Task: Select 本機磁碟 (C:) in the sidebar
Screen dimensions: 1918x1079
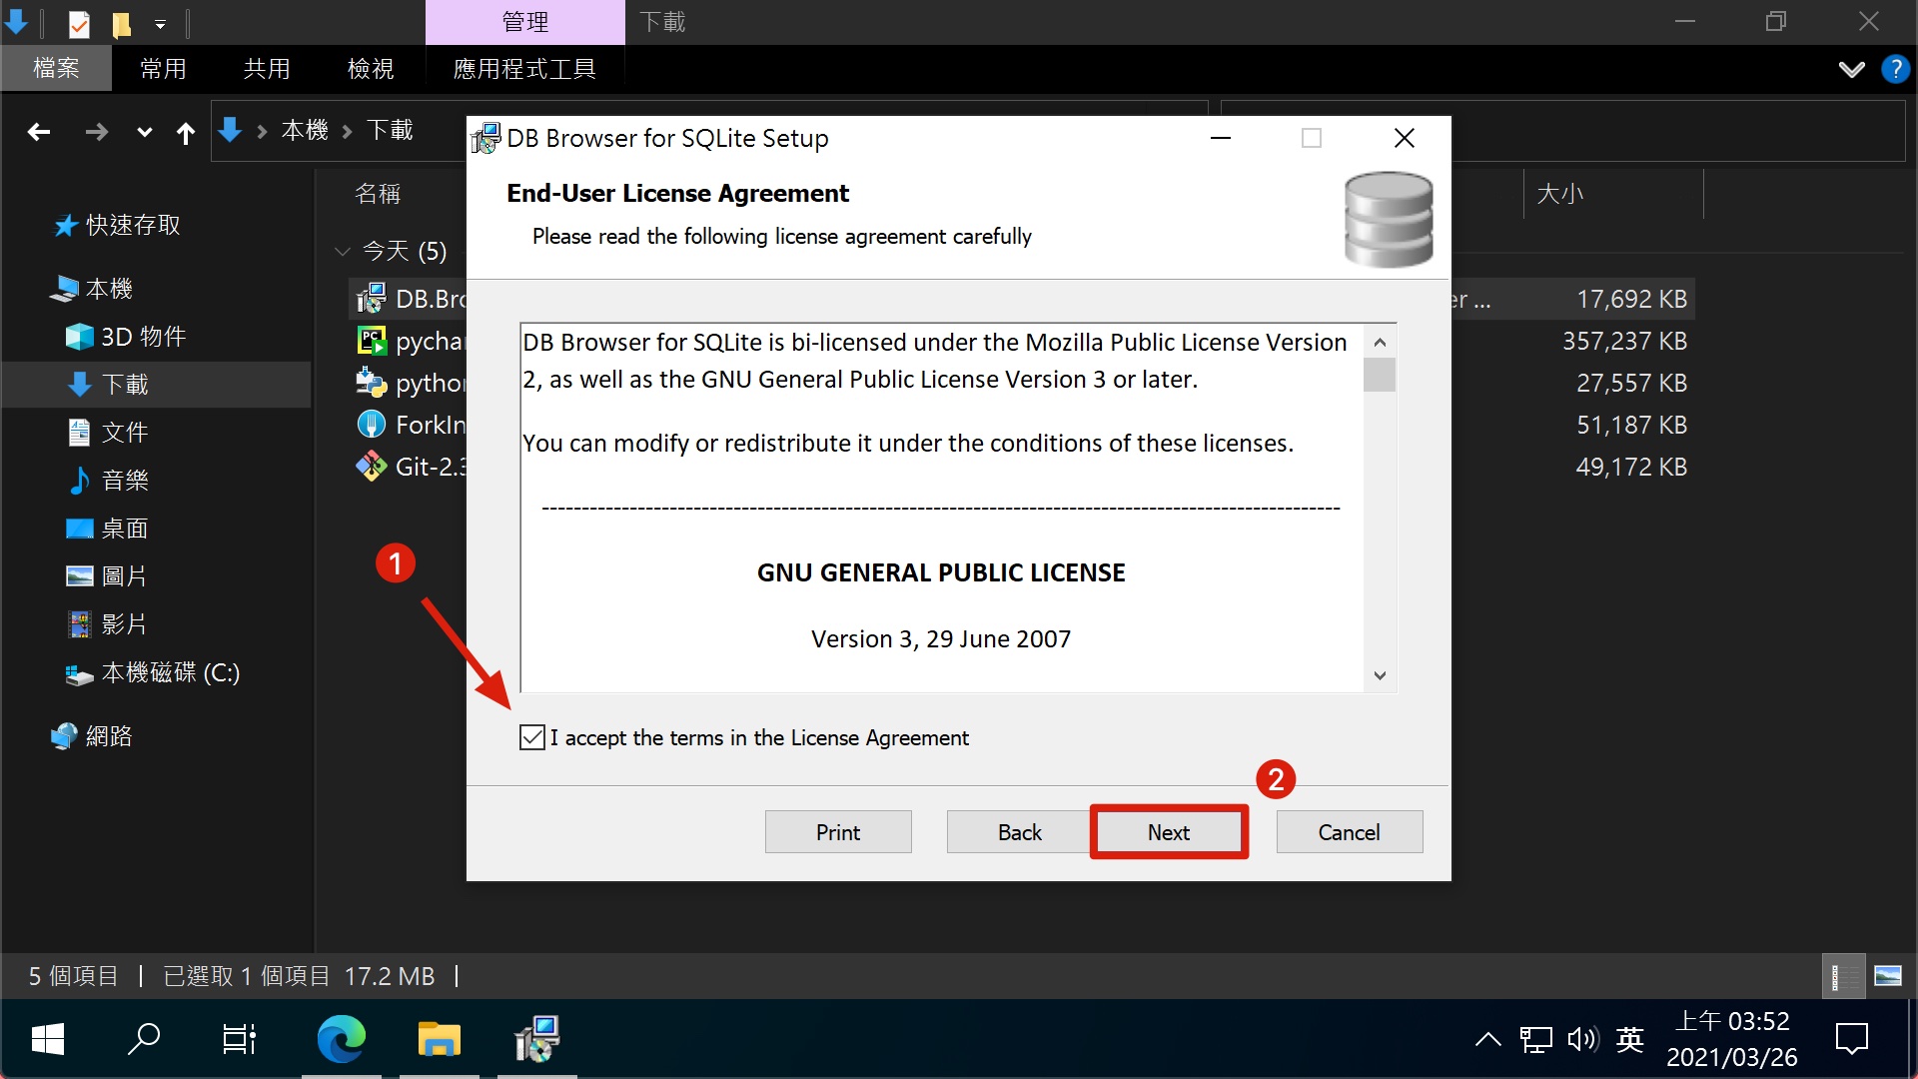Action: pyautogui.click(x=153, y=672)
